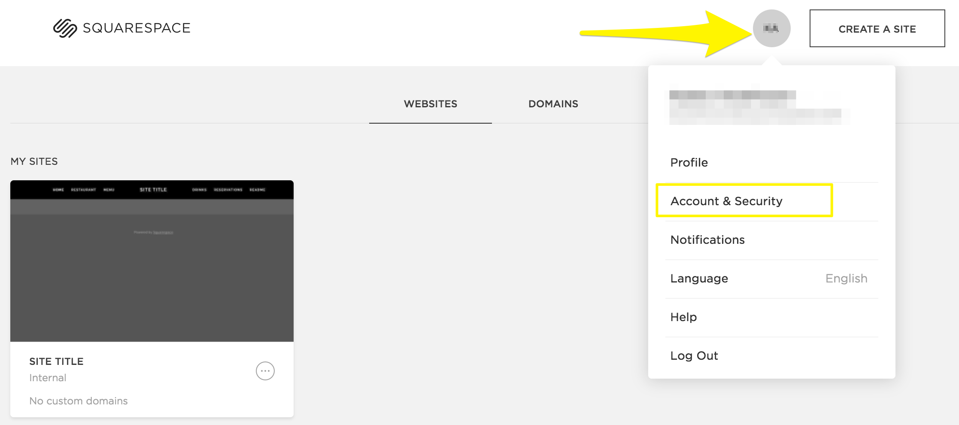
Task: Click the 'No custom domains' text
Action: pyautogui.click(x=79, y=401)
